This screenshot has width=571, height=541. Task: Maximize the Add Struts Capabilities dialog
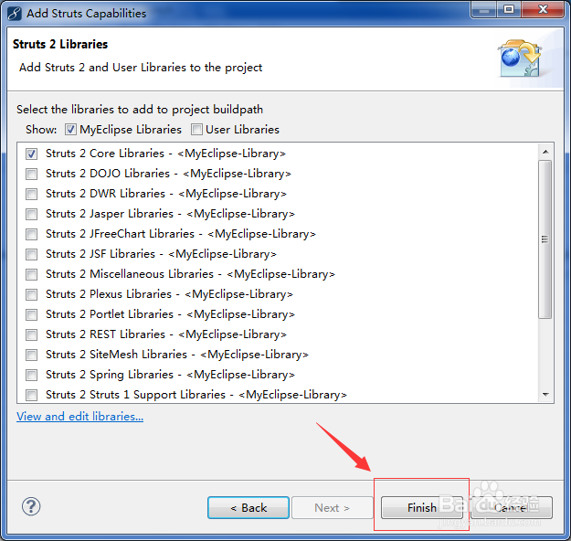(x=509, y=10)
